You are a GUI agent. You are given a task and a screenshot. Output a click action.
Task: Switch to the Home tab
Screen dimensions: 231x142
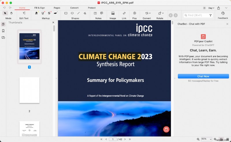(x=22, y=8)
